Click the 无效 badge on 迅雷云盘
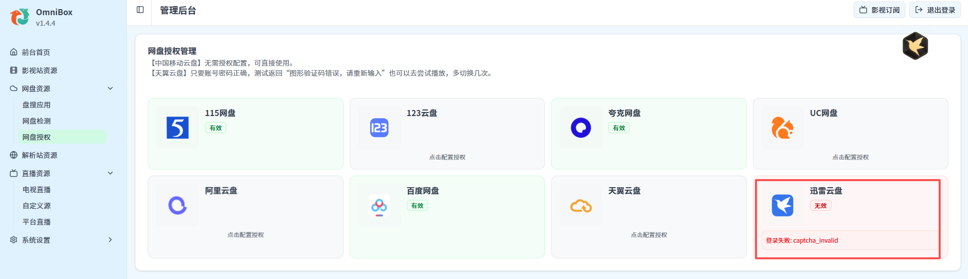The width and height of the screenshot is (968, 279). 821,205
